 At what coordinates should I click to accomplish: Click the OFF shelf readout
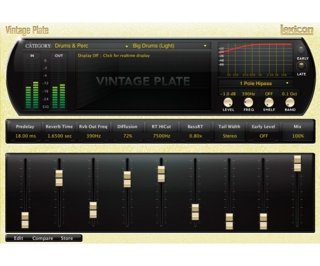coord(269,94)
